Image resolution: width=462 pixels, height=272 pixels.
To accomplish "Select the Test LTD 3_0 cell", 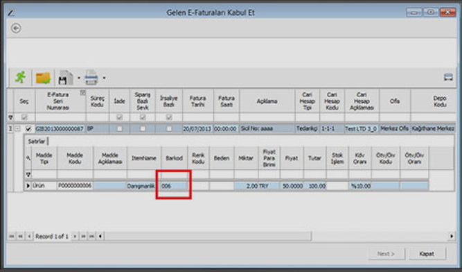I will tap(362, 129).
